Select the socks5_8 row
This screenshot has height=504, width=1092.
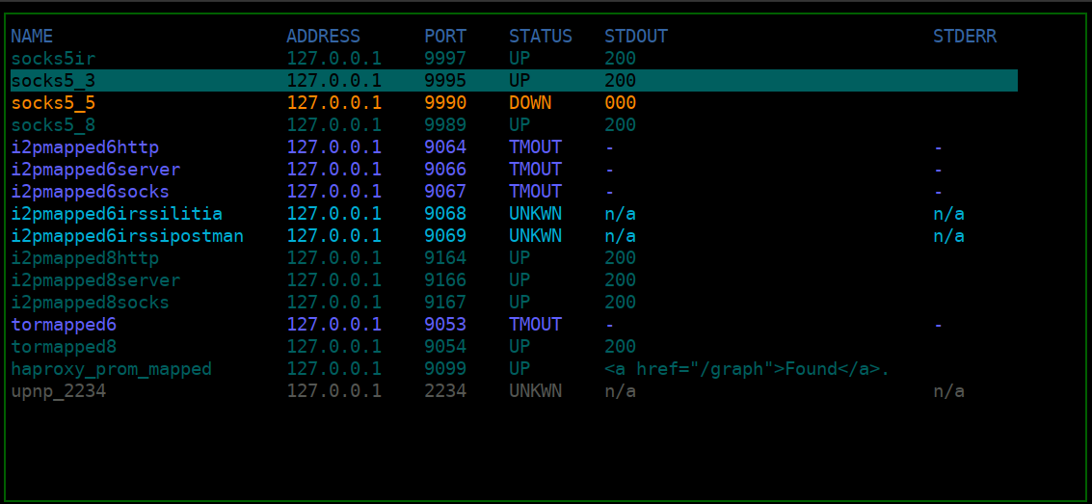53,125
